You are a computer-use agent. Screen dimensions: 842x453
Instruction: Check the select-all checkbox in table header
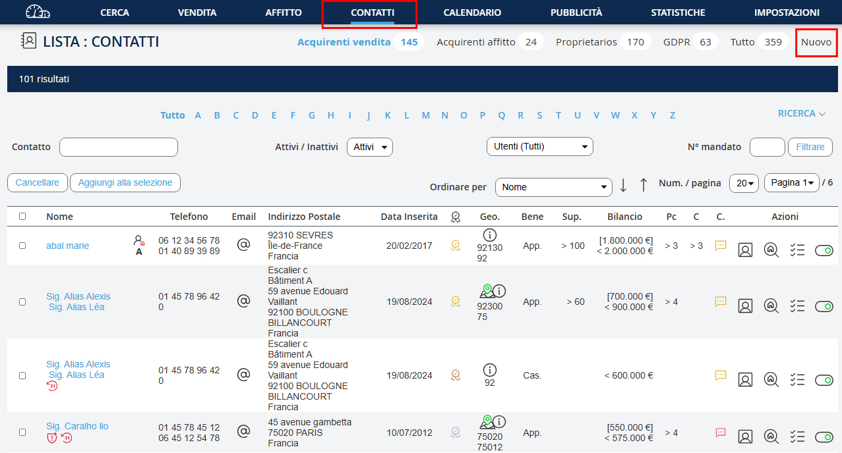point(22,216)
